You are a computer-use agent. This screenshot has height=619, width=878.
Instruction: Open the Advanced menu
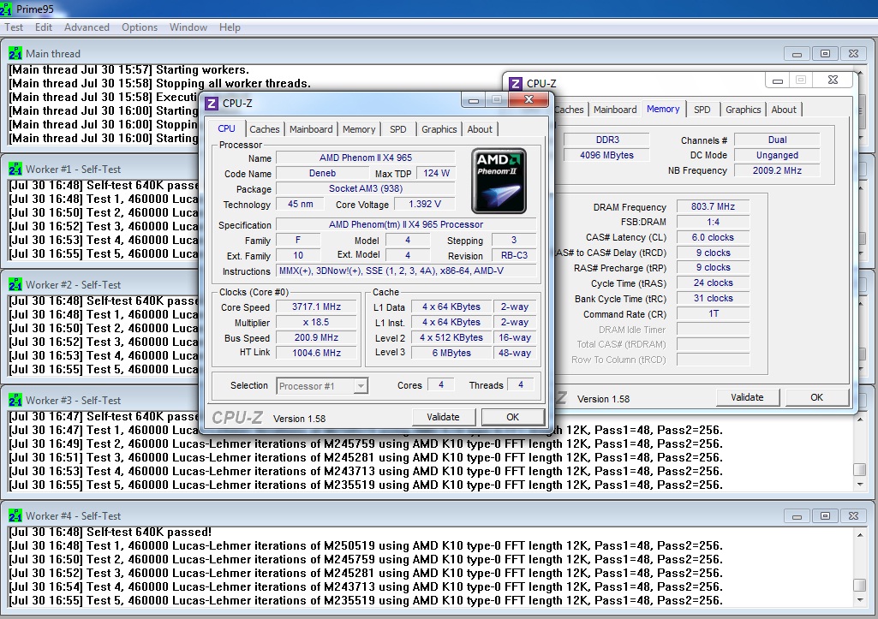point(87,27)
